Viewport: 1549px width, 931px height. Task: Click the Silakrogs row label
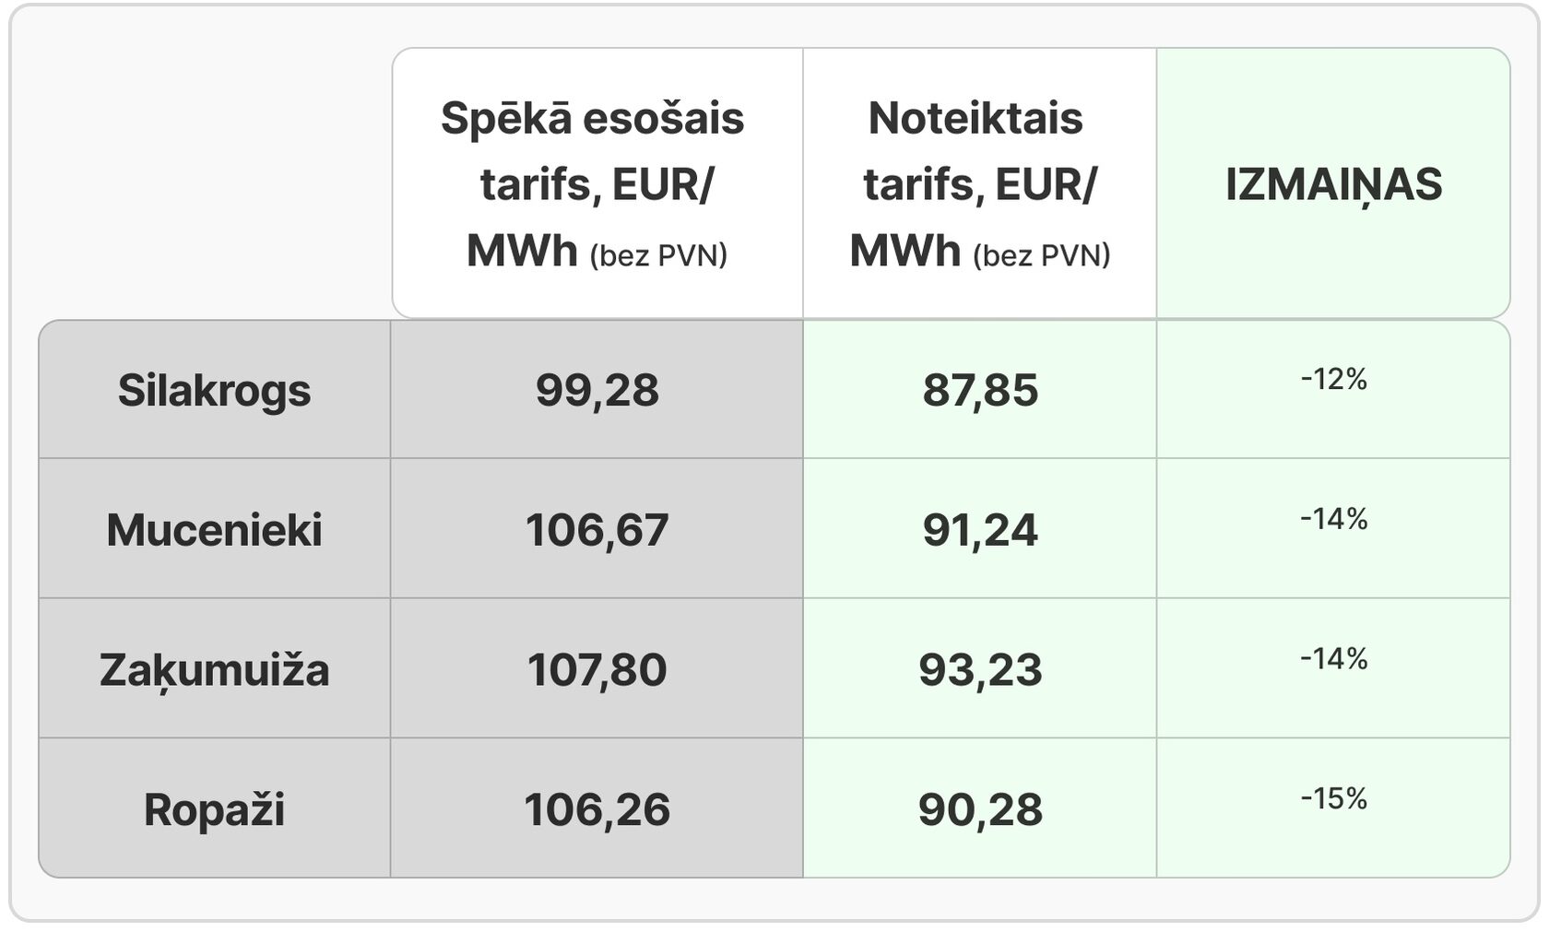pyautogui.click(x=214, y=390)
